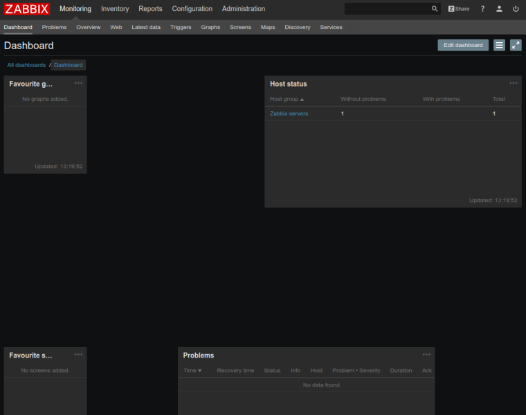Open the dashboard actions list menu icon
This screenshot has width=526, height=415.
click(499, 45)
